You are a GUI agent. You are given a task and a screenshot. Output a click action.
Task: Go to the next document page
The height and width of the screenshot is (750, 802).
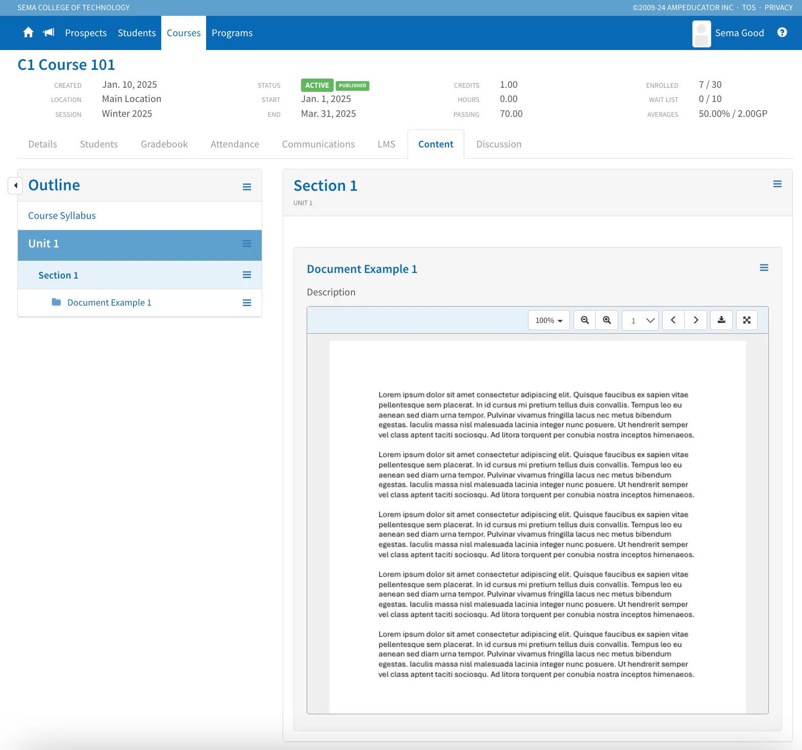696,320
